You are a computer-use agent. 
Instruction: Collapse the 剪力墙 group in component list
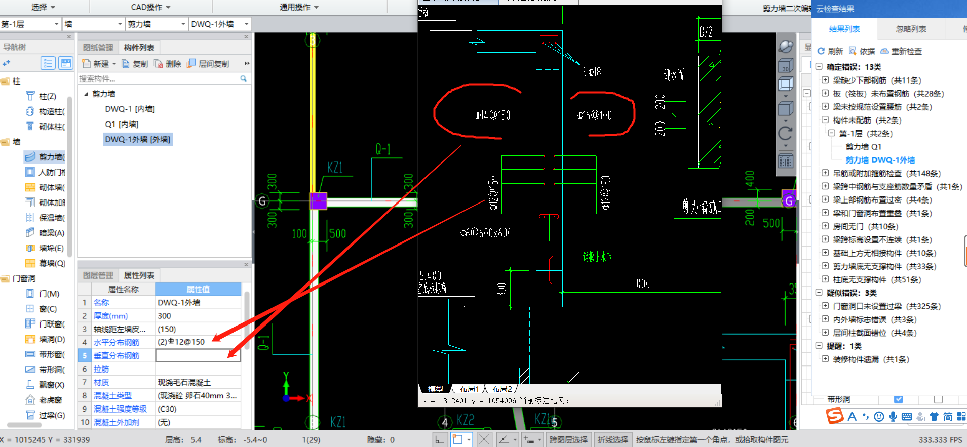pyautogui.click(x=86, y=94)
